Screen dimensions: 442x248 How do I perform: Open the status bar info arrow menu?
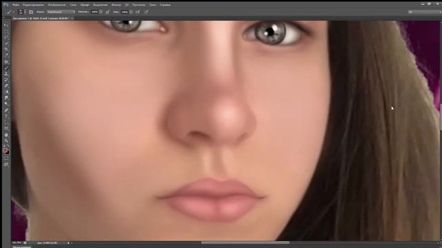[x=68, y=243]
